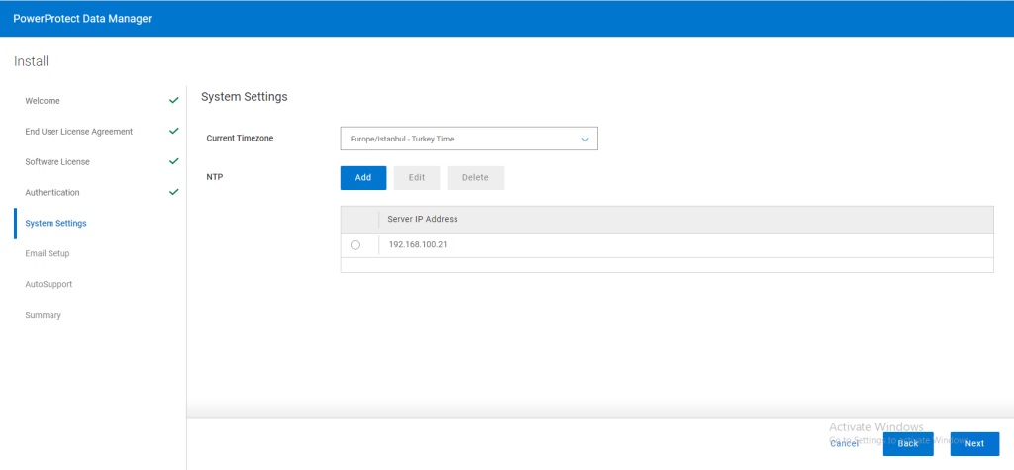Cancel the installation wizard

844,444
